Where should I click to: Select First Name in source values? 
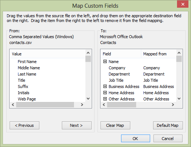tap(27, 62)
